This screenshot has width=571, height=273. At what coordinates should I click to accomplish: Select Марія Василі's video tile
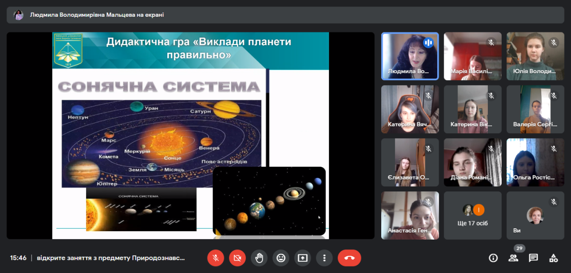click(473, 57)
